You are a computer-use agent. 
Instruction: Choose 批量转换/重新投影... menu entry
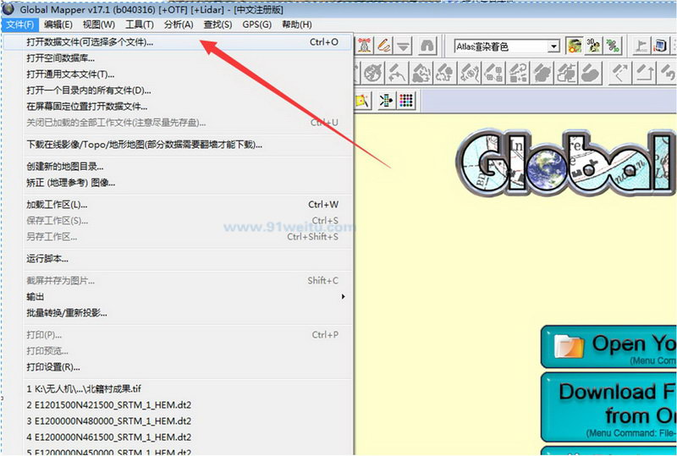178,313
